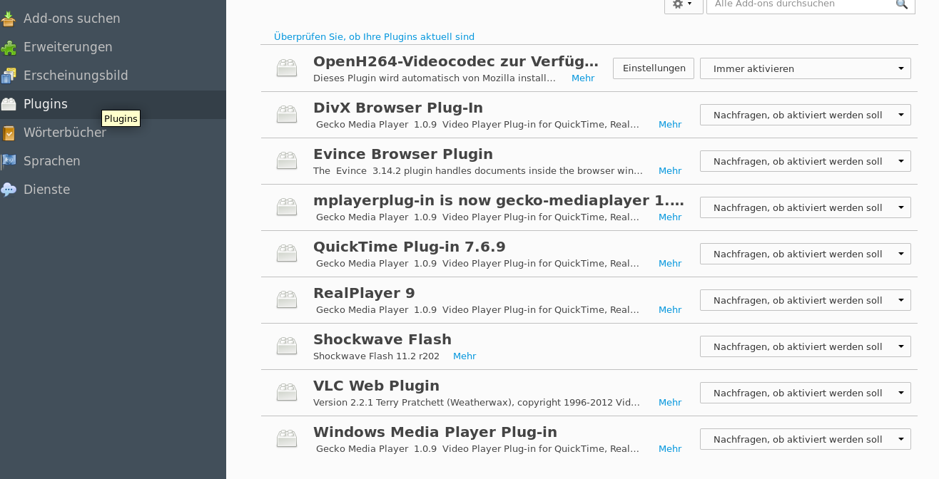Switch to the Sprachen category
939x479 pixels.
coord(113,161)
